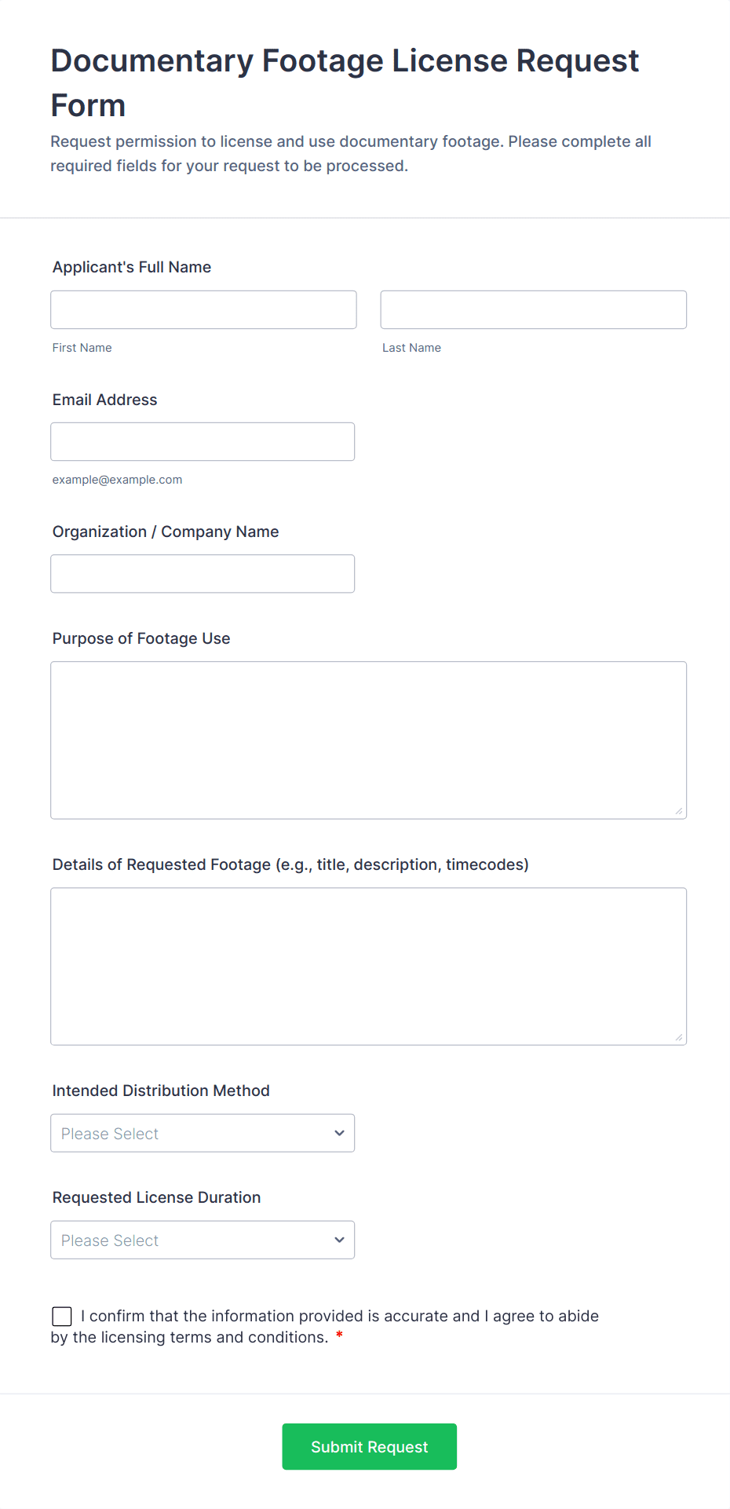Click the First Name input field
The width and height of the screenshot is (730, 1509).
click(203, 309)
